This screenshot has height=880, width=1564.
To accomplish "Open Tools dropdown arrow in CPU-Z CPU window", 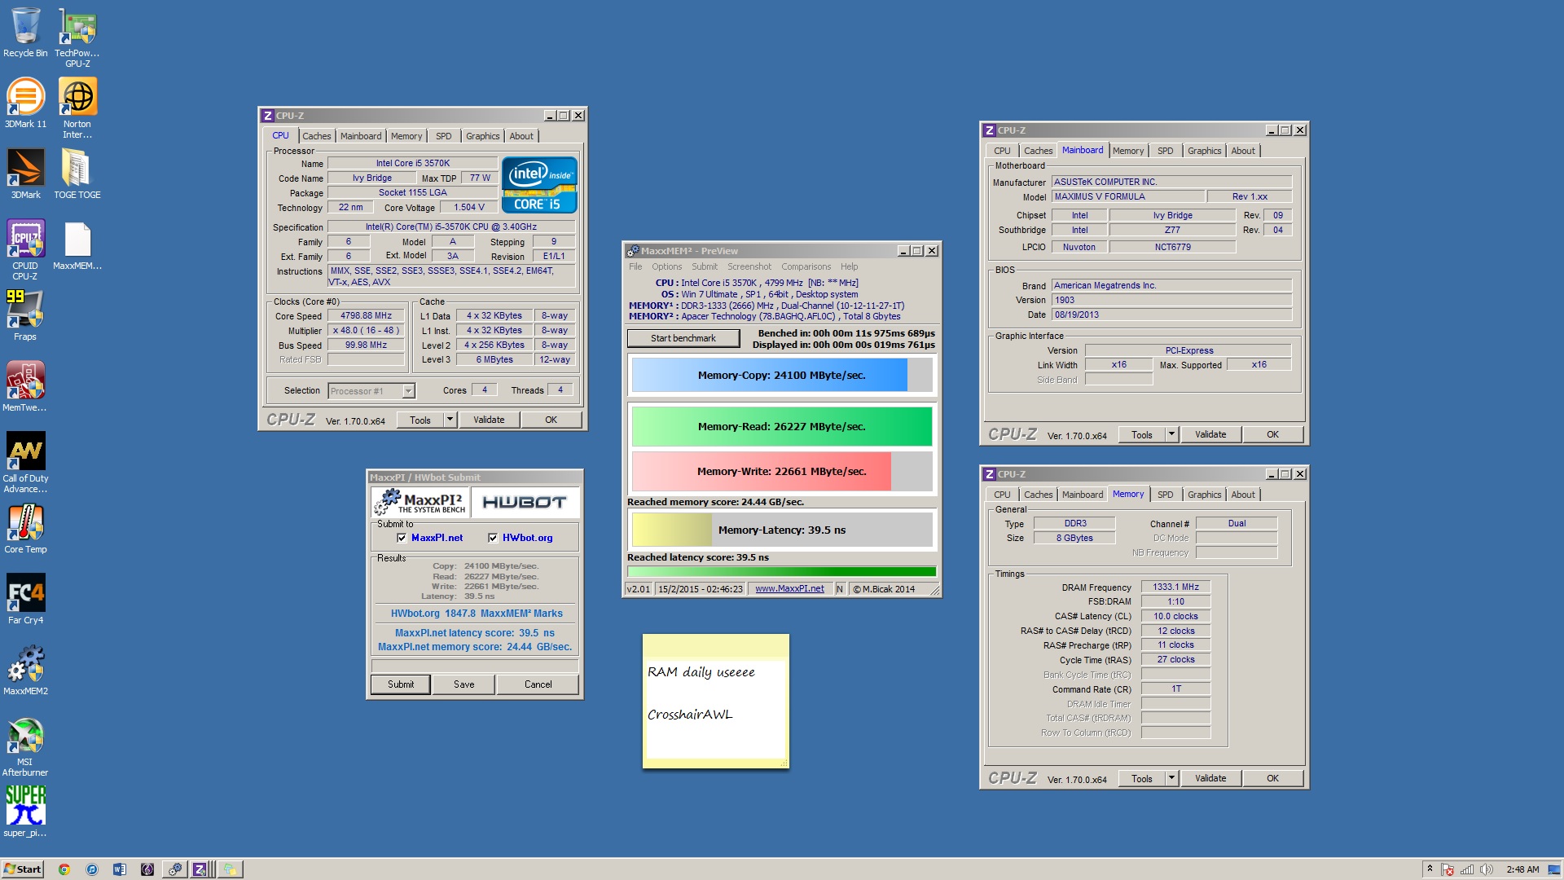I will click(450, 420).
